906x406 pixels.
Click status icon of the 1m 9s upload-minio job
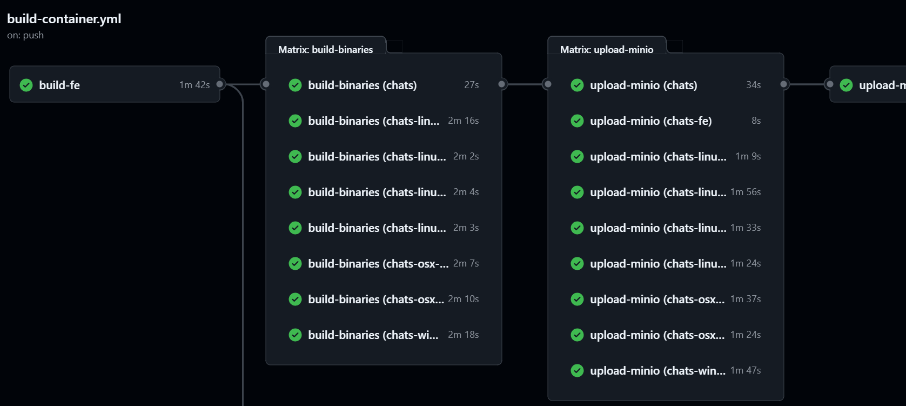(x=577, y=156)
